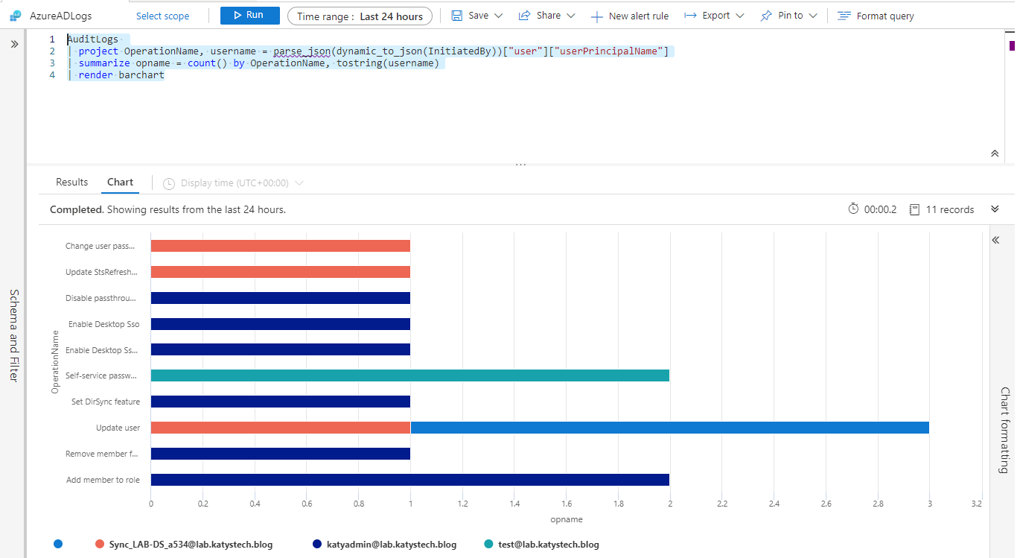Click the Select scope link
This screenshot has height=558, width=1020.
(162, 16)
